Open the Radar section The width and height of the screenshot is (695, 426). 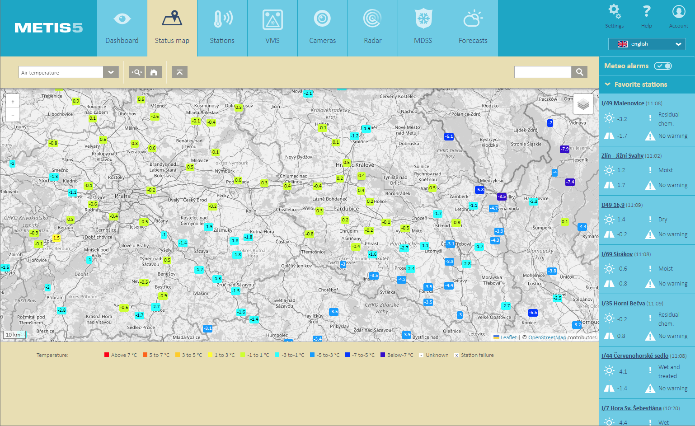pyautogui.click(x=372, y=28)
